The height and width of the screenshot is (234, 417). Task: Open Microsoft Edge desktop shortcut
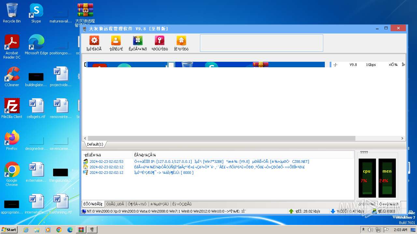pos(36,45)
